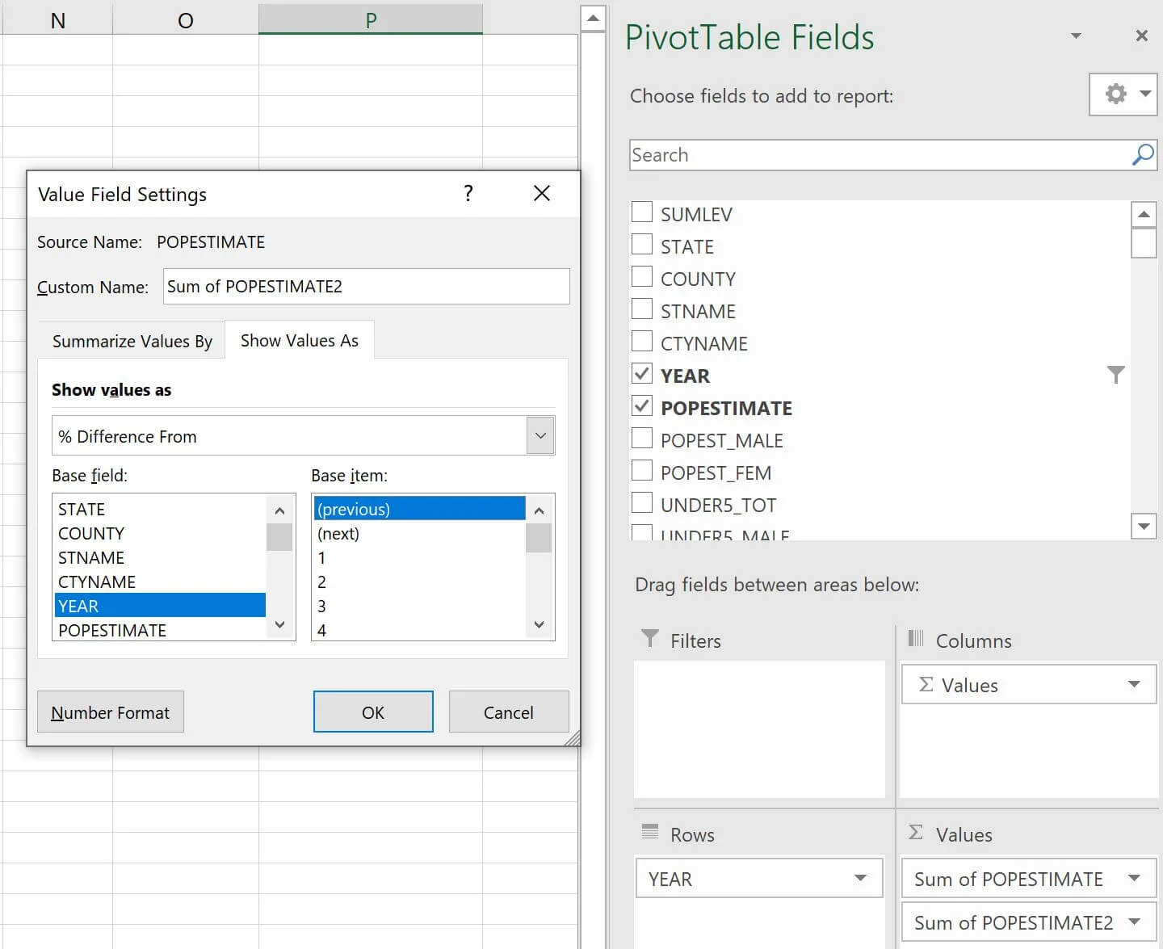Click the filter funnel icon next to YEAR
1163x949 pixels.
(1115, 375)
